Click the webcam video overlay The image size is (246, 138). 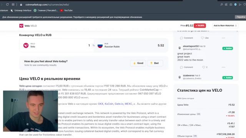30,111
